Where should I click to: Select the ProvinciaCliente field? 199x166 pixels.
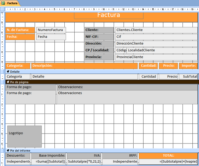tap(156, 57)
